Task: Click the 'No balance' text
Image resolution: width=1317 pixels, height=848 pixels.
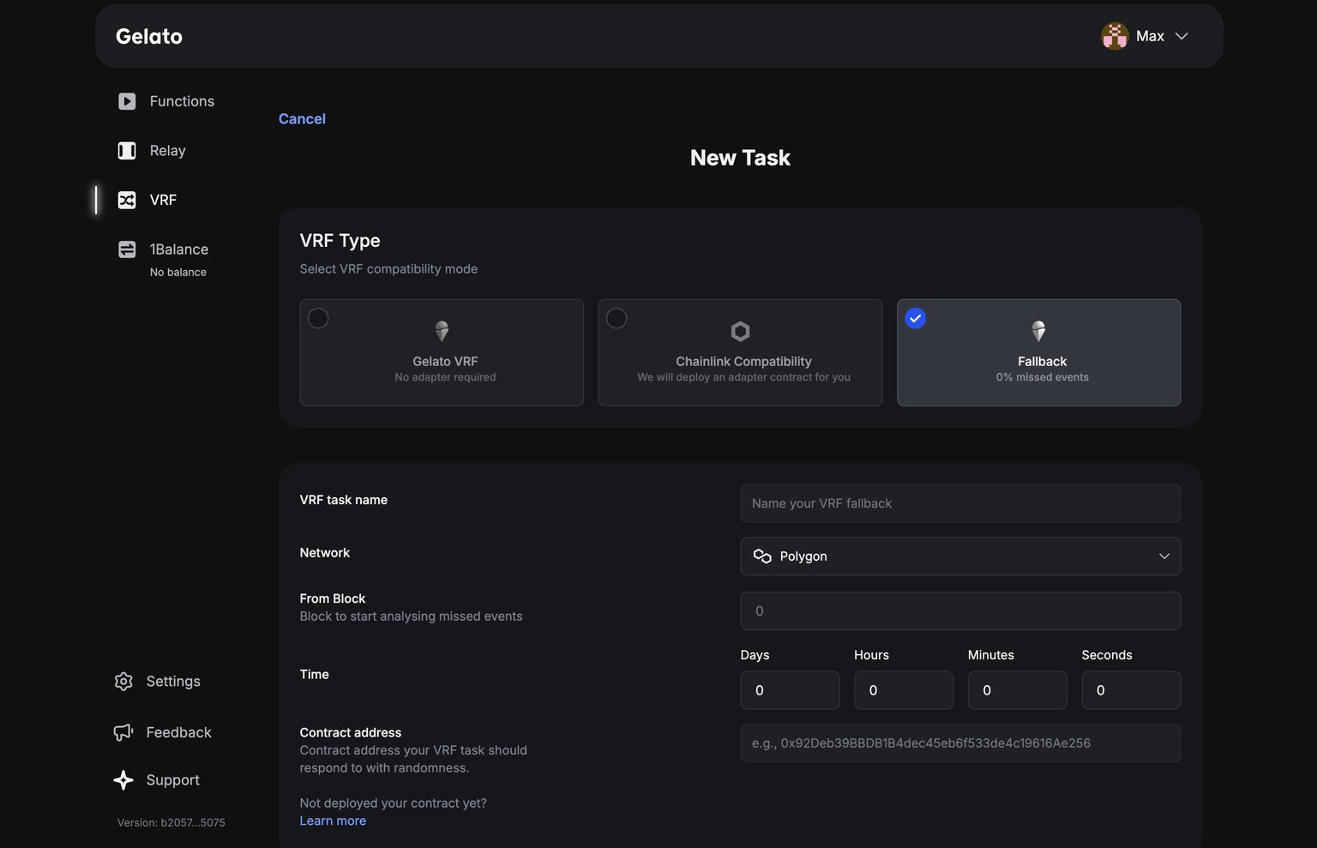Action: (178, 273)
